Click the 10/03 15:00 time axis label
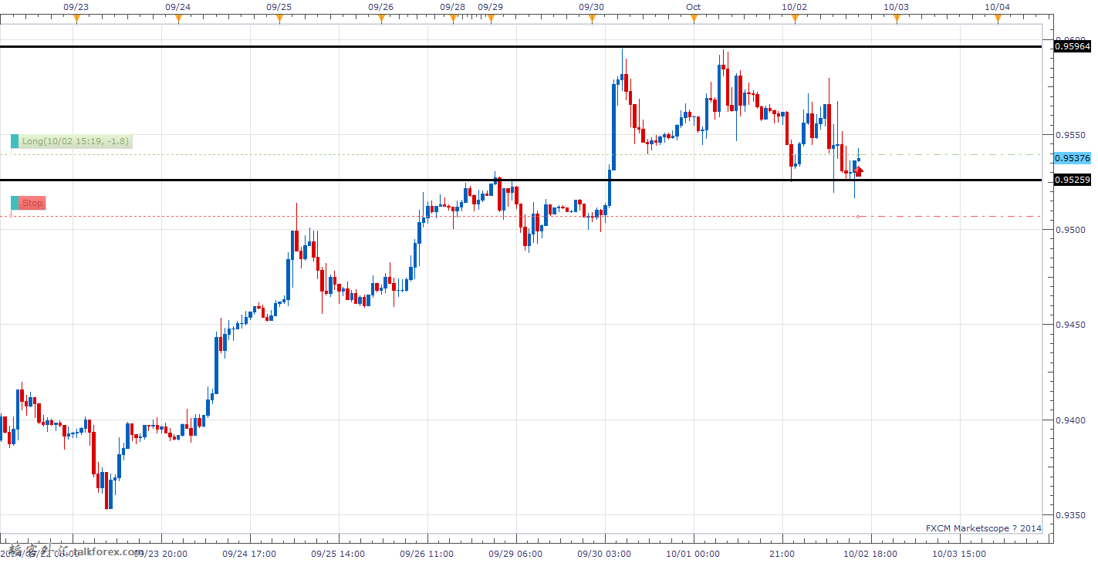This screenshot has height=563, width=1098. [x=958, y=553]
